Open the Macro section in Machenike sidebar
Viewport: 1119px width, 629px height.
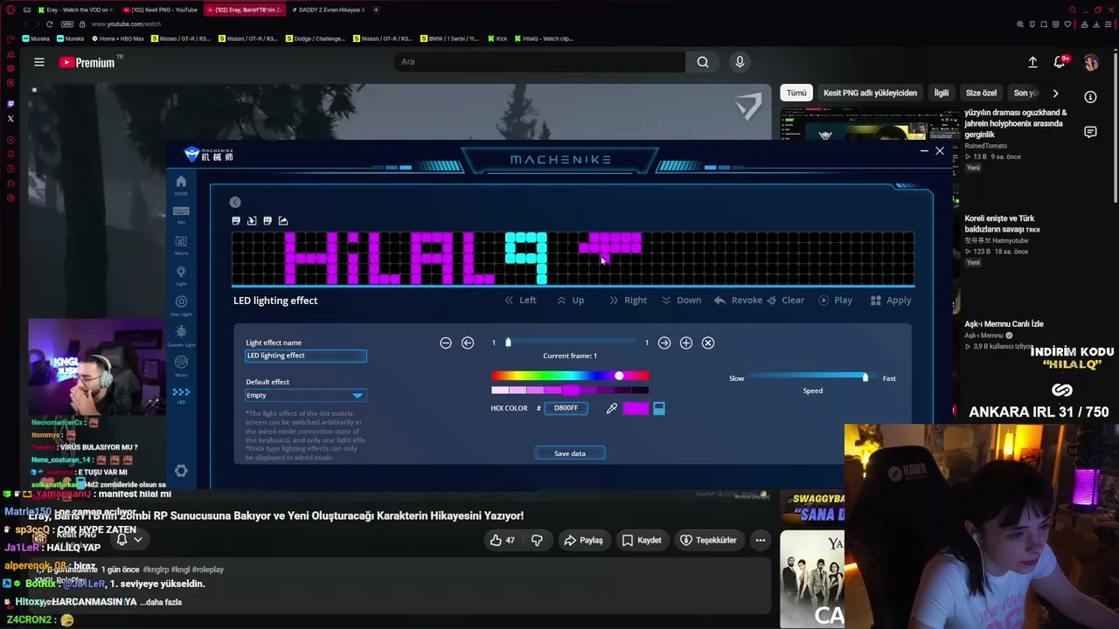[x=181, y=245]
